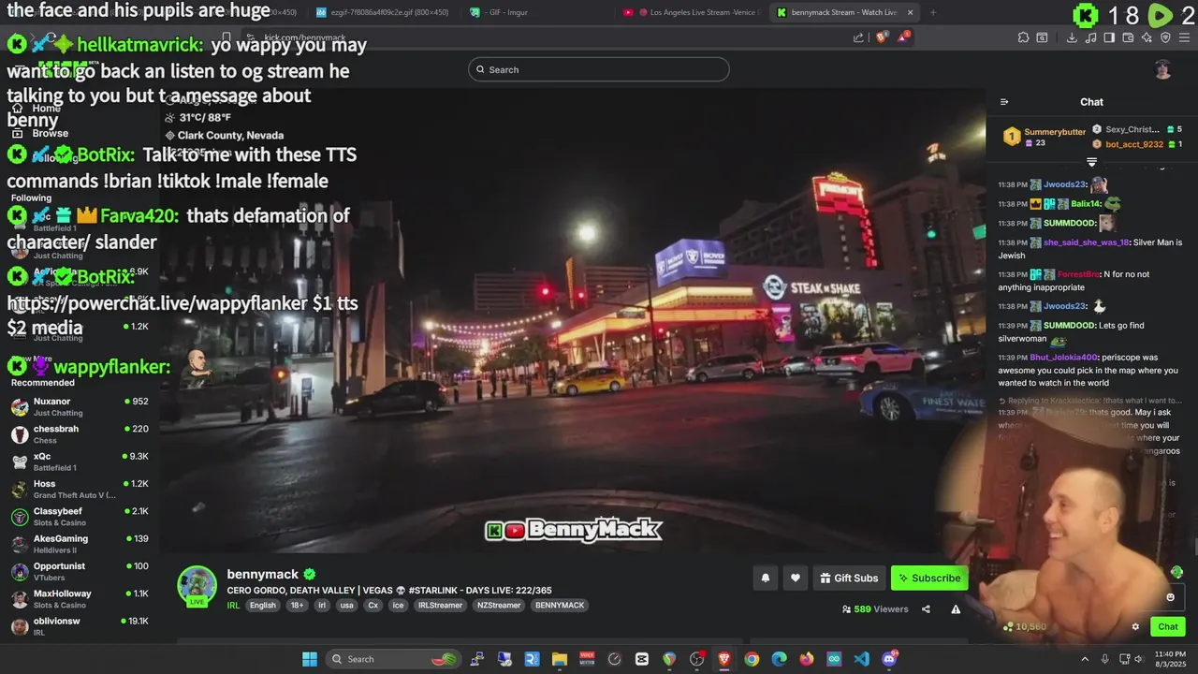The height and width of the screenshot is (674, 1198).
Task: Open VS Code from the taskbar
Action: (x=861, y=659)
